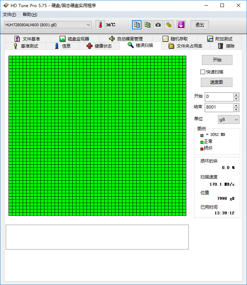
Task: Click the magnifier Error Scan icon
Action: [131, 45]
